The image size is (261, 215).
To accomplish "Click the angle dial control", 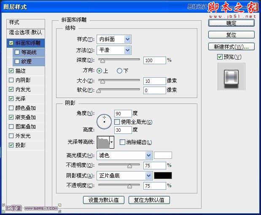I will tap(104, 122).
